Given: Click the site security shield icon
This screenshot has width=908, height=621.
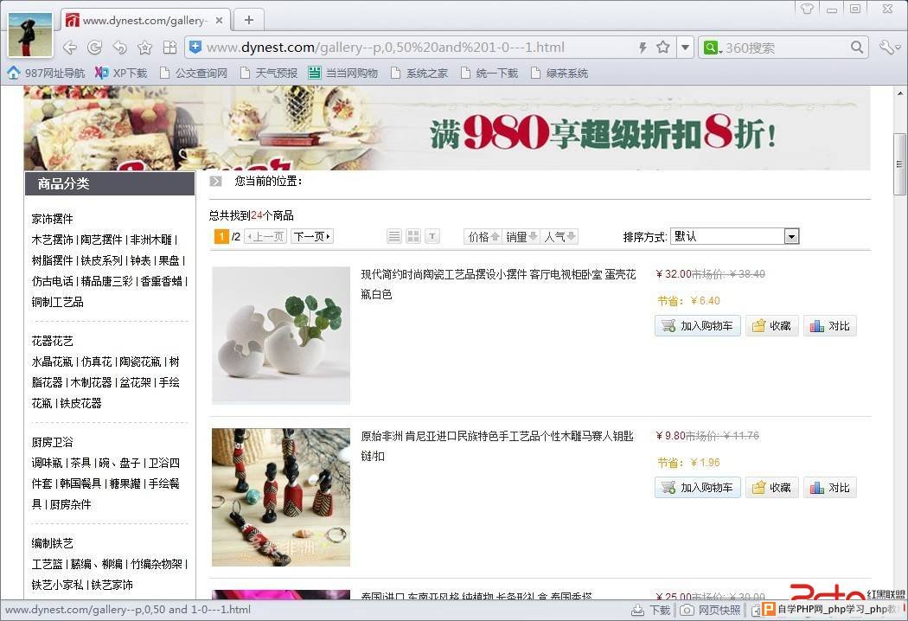Looking at the screenshot, I should pyautogui.click(x=195, y=47).
